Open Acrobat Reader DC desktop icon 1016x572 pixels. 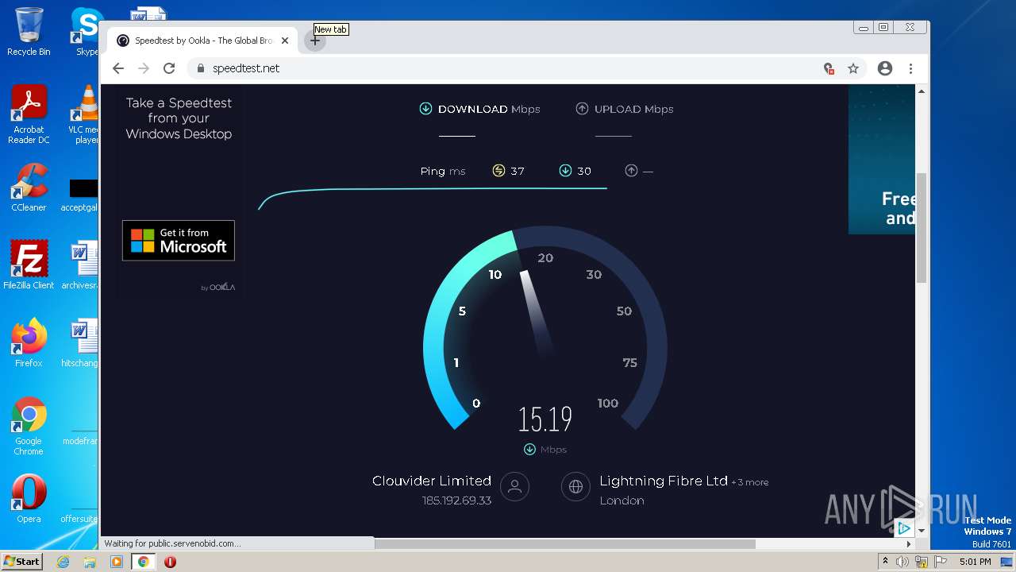click(x=29, y=114)
